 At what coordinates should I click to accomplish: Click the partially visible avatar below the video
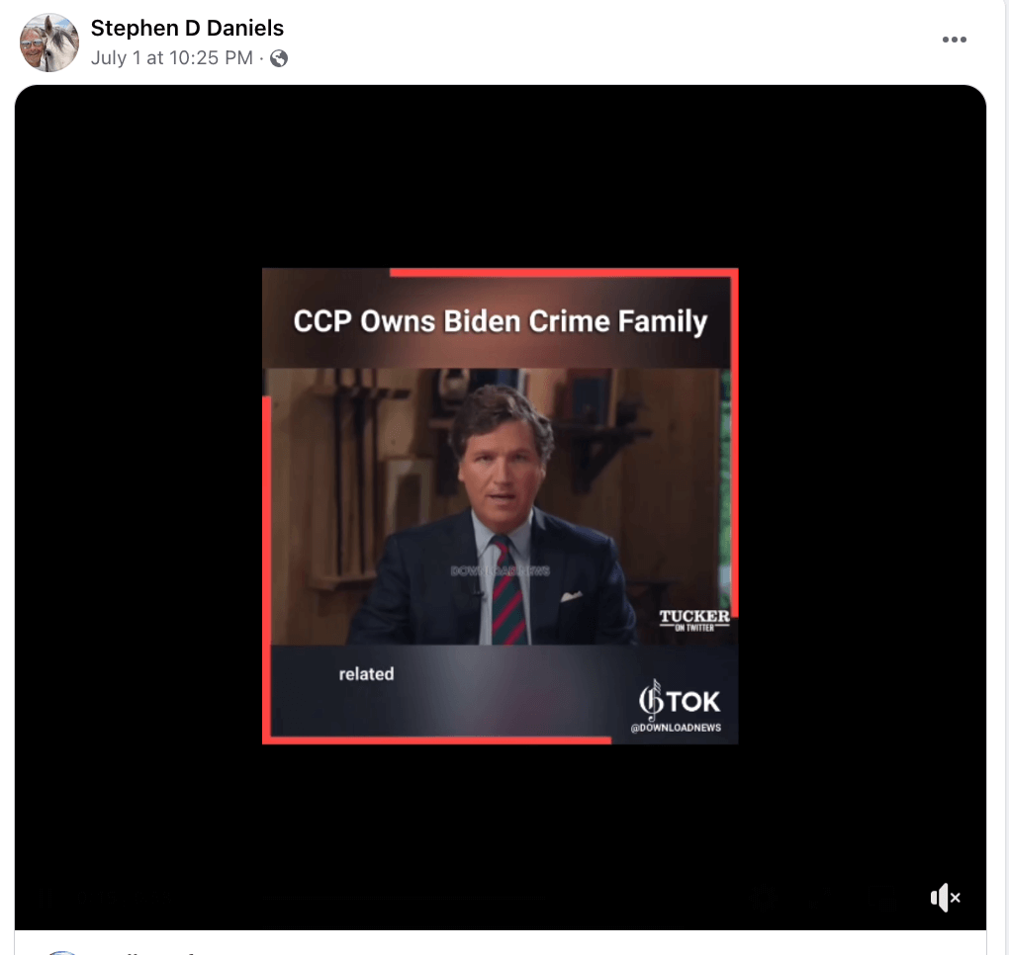click(62, 952)
